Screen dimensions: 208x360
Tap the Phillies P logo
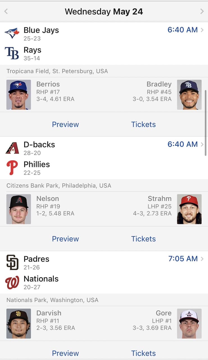(x=12, y=168)
